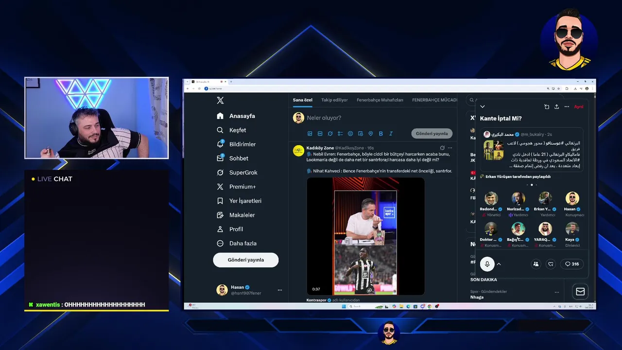Play the Kadıköy Zone post video
Screen dimensions: 622x350
(x=365, y=236)
